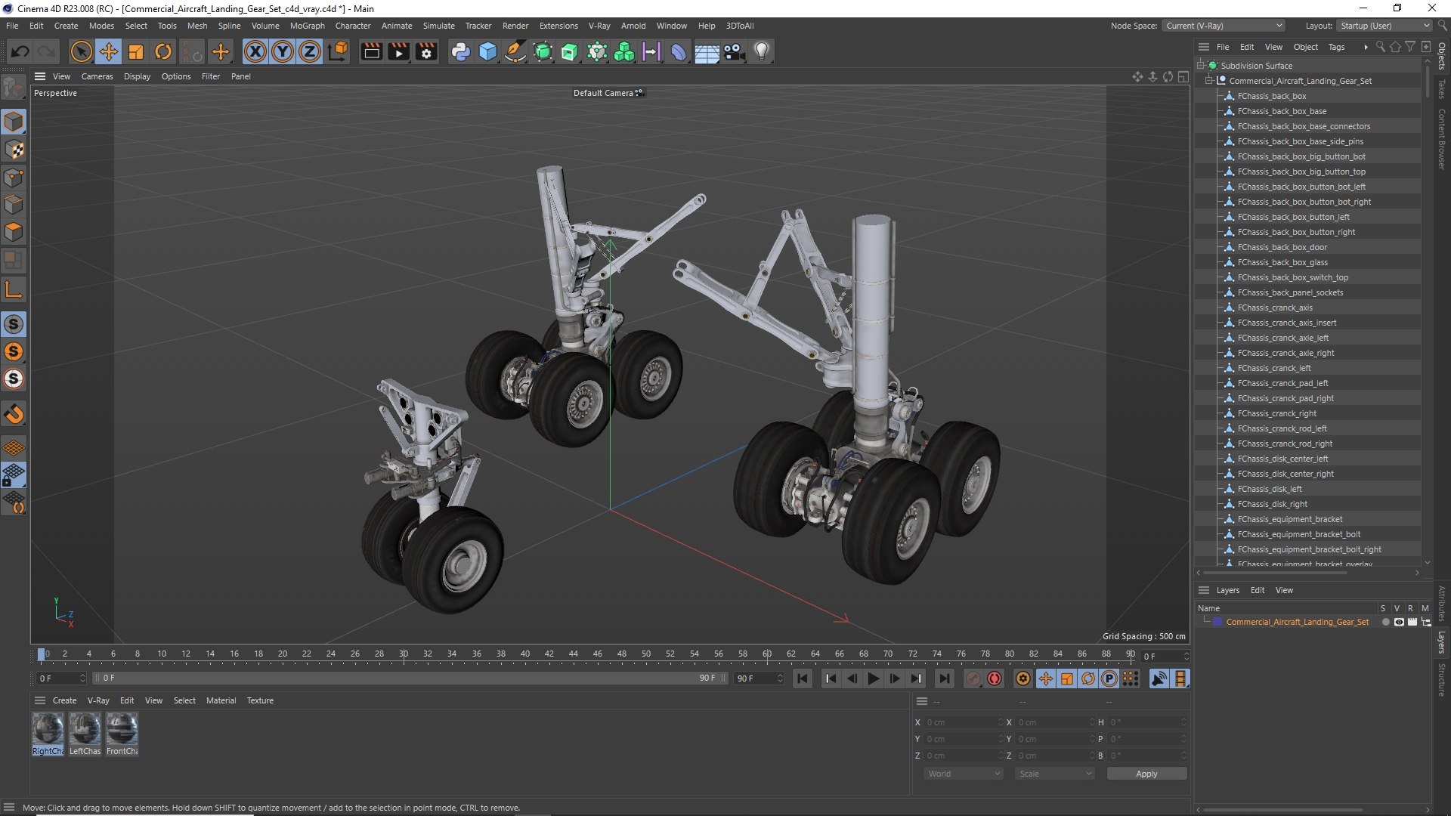This screenshot has width=1451, height=816.
Task: Collapse the Subdivision Surface tree node
Action: 1201,66
